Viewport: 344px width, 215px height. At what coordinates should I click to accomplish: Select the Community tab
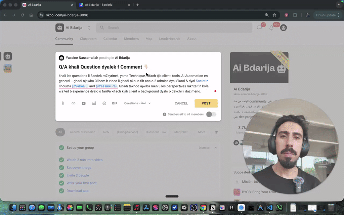tap(64, 39)
